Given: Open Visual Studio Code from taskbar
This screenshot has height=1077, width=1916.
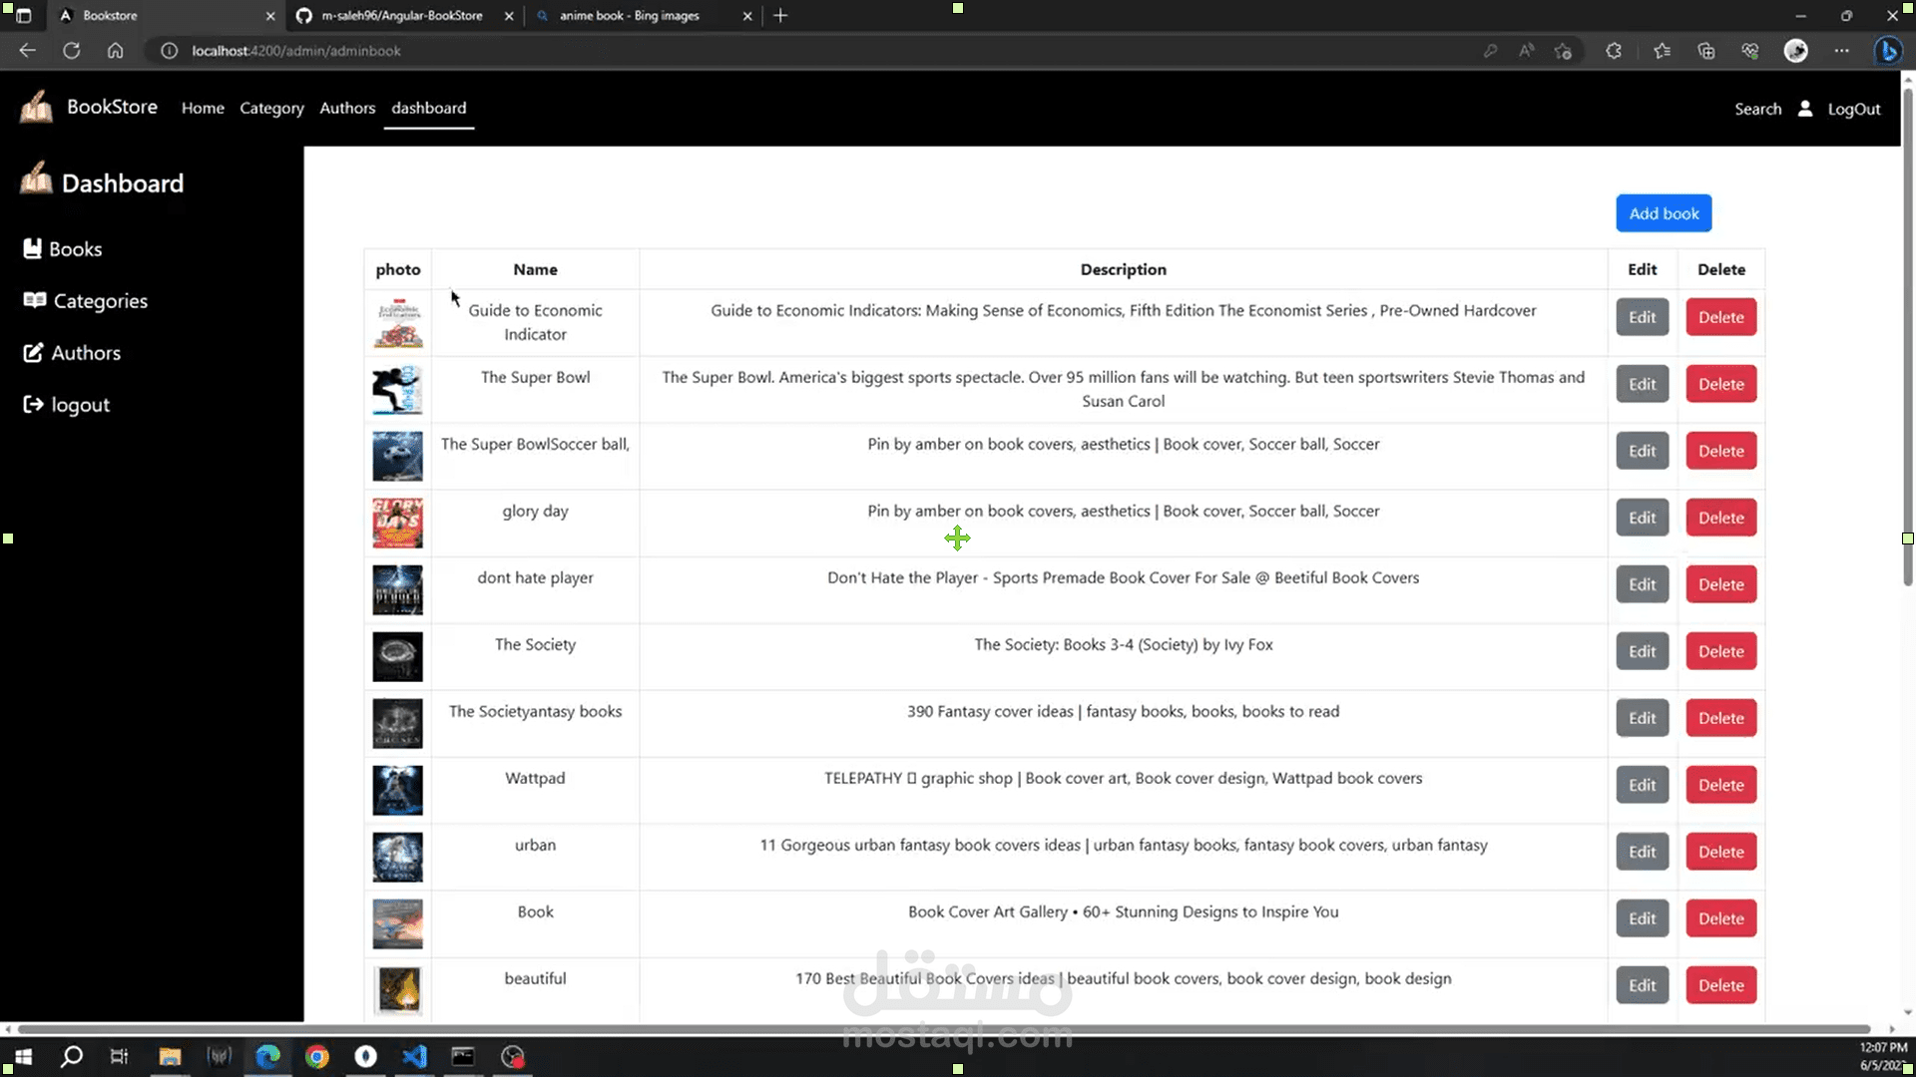Looking at the screenshot, I should pyautogui.click(x=414, y=1056).
